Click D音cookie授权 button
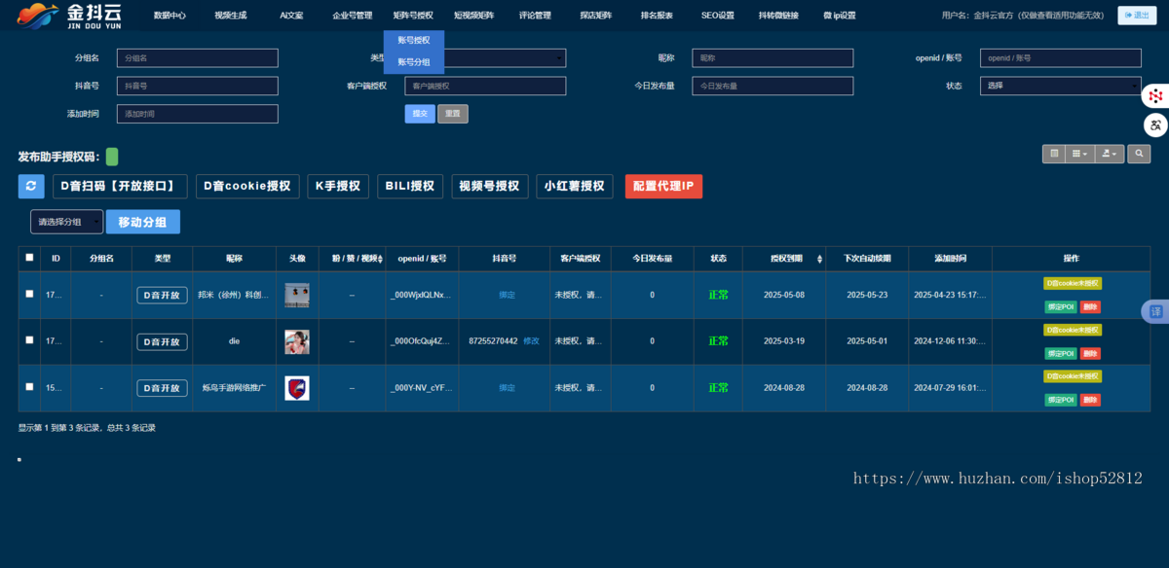The image size is (1169, 568). pyautogui.click(x=247, y=186)
